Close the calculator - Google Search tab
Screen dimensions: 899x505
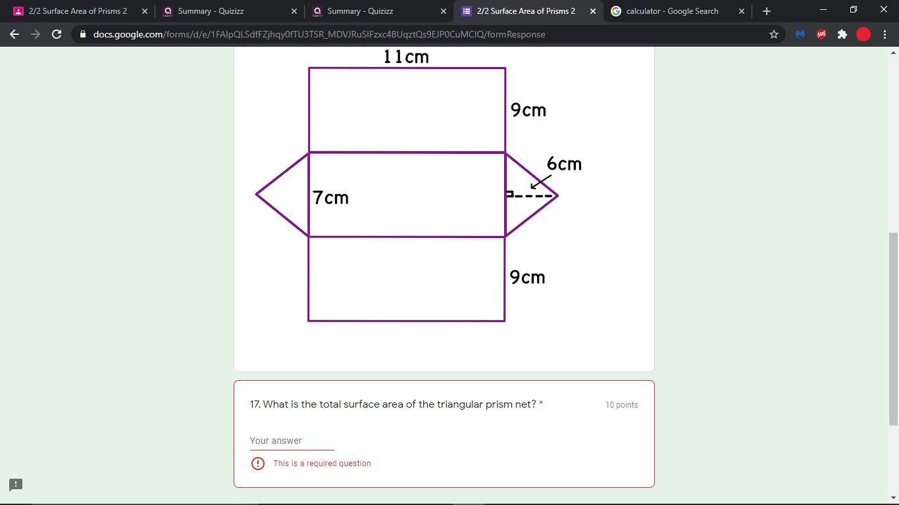[742, 11]
